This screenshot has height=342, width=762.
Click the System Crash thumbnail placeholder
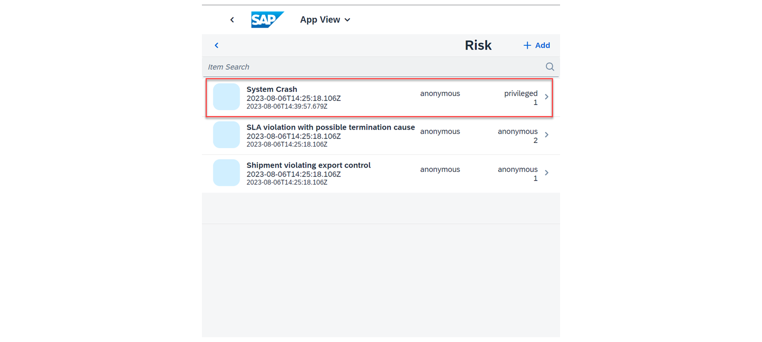coord(226,97)
